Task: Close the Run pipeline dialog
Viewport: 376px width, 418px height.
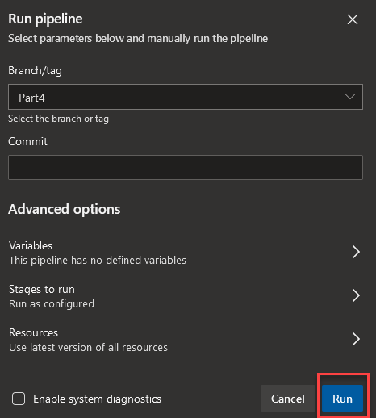Action: click(x=353, y=19)
